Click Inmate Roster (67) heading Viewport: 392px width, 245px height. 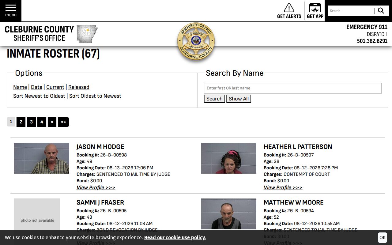click(x=53, y=54)
